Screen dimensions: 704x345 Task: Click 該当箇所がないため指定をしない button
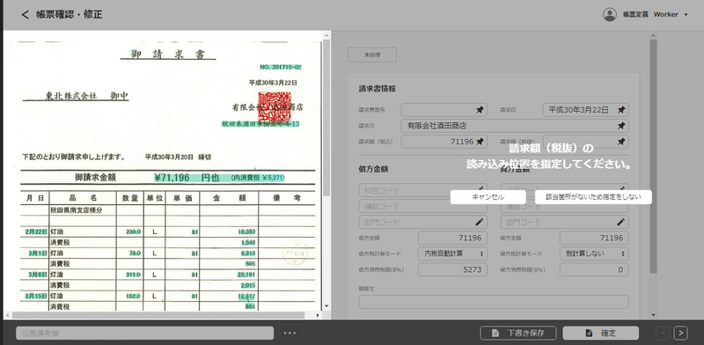(x=593, y=197)
